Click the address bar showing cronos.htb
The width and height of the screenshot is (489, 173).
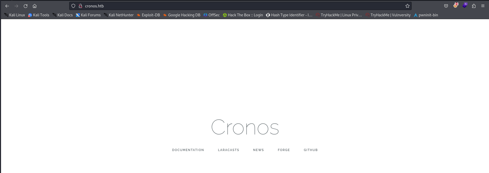click(230, 6)
